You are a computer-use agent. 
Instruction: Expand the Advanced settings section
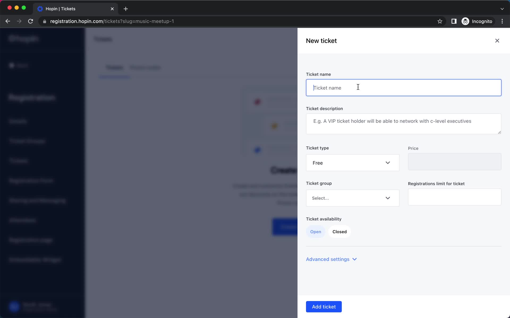tap(331, 259)
